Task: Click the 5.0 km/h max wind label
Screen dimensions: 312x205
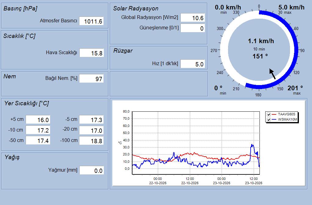Action: click(291, 7)
